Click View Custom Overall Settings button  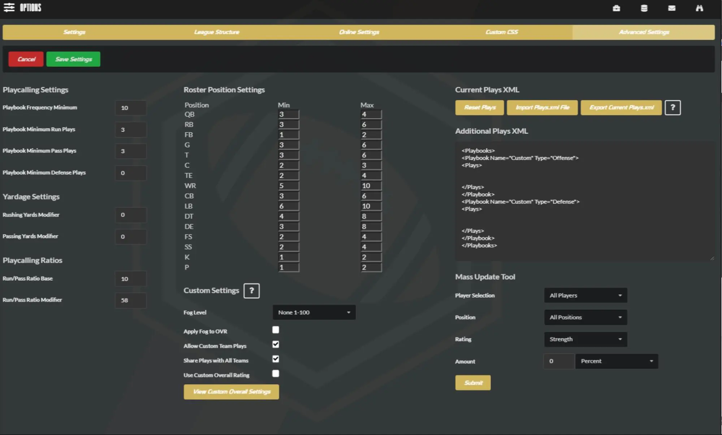coord(231,392)
